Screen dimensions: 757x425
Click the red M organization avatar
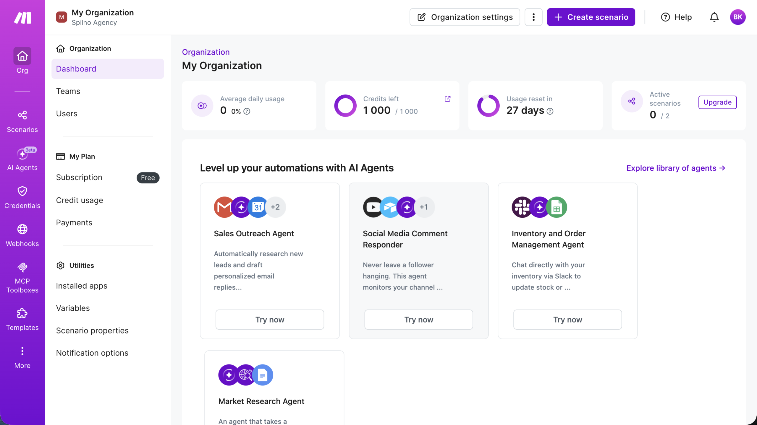pos(62,17)
